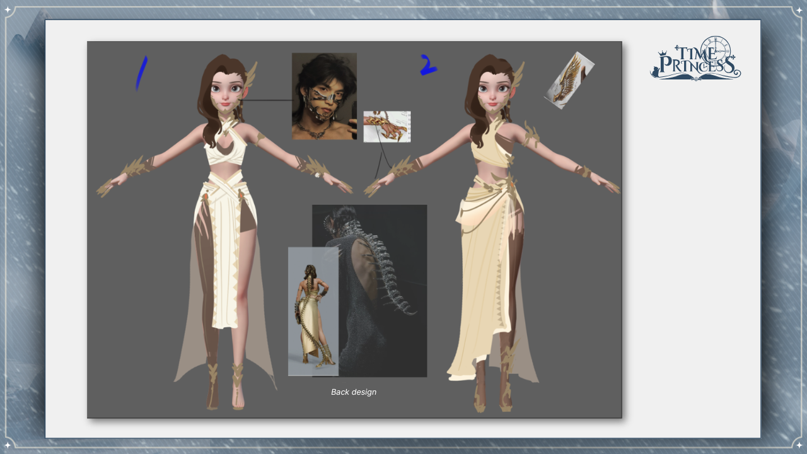This screenshot has width=807, height=454.
Task: Click the face of character design 1
Action: click(x=225, y=90)
